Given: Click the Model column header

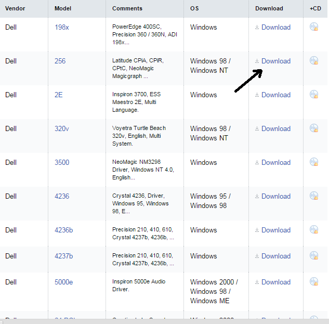Looking at the screenshot, I should tap(63, 8).
